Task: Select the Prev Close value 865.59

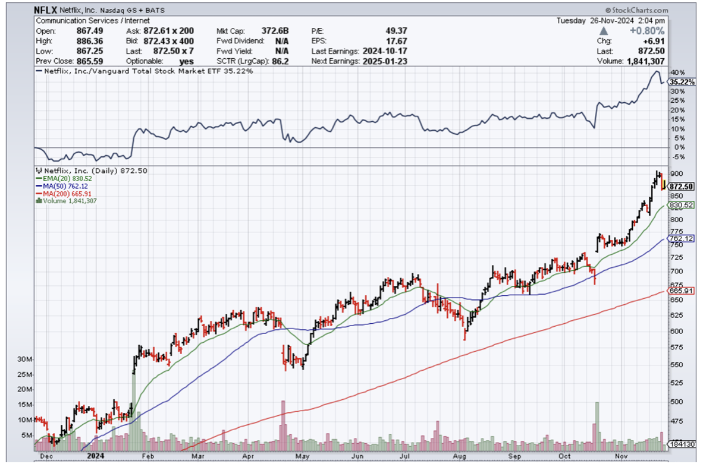Action: 90,61
